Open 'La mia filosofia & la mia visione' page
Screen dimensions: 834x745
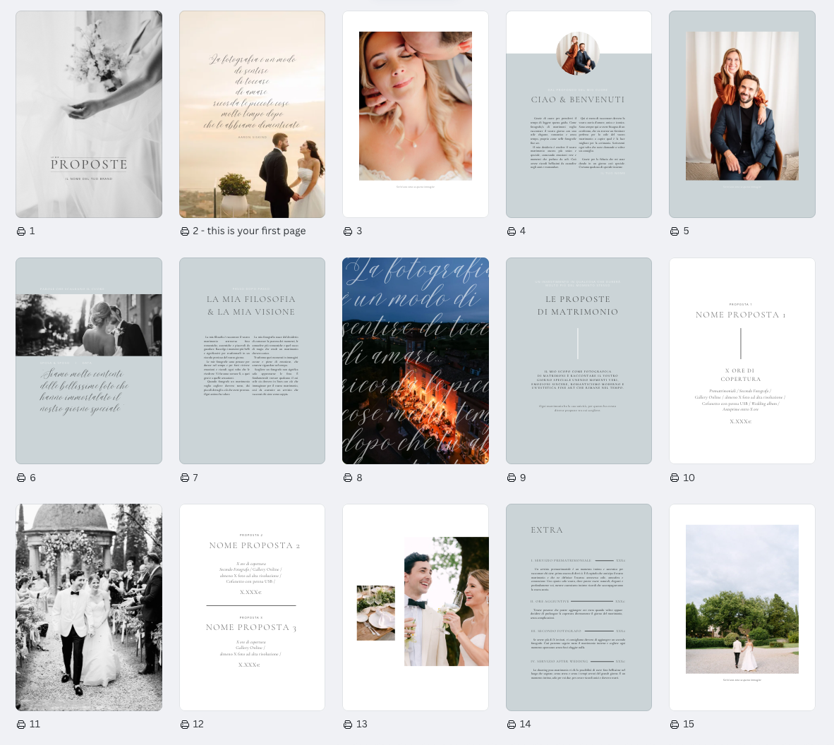tap(252, 361)
